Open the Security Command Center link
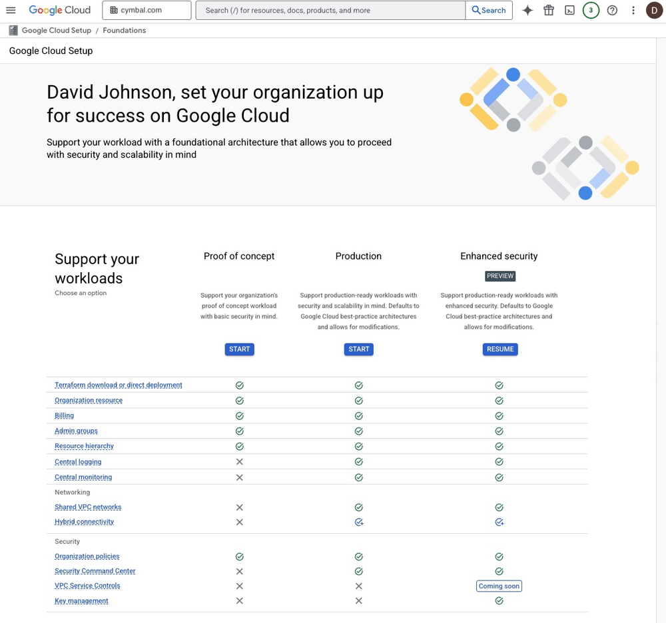Image resolution: width=666 pixels, height=623 pixels. pyautogui.click(x=95, y=571)
